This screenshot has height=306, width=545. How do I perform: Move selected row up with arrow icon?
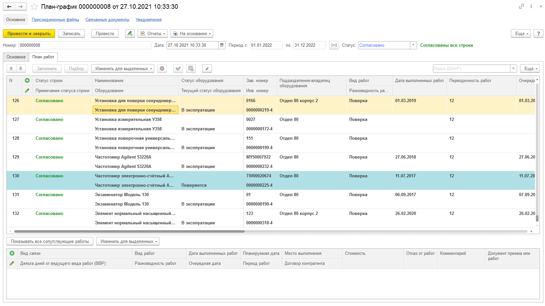pos(11,69)
